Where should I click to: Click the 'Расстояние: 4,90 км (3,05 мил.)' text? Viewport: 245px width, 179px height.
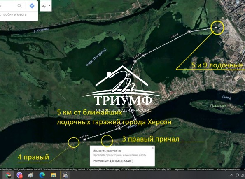[113, 161]
